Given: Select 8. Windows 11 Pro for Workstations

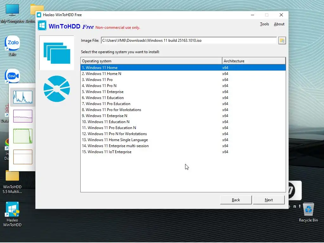Looking at the screenshot, I should (183, 109).
